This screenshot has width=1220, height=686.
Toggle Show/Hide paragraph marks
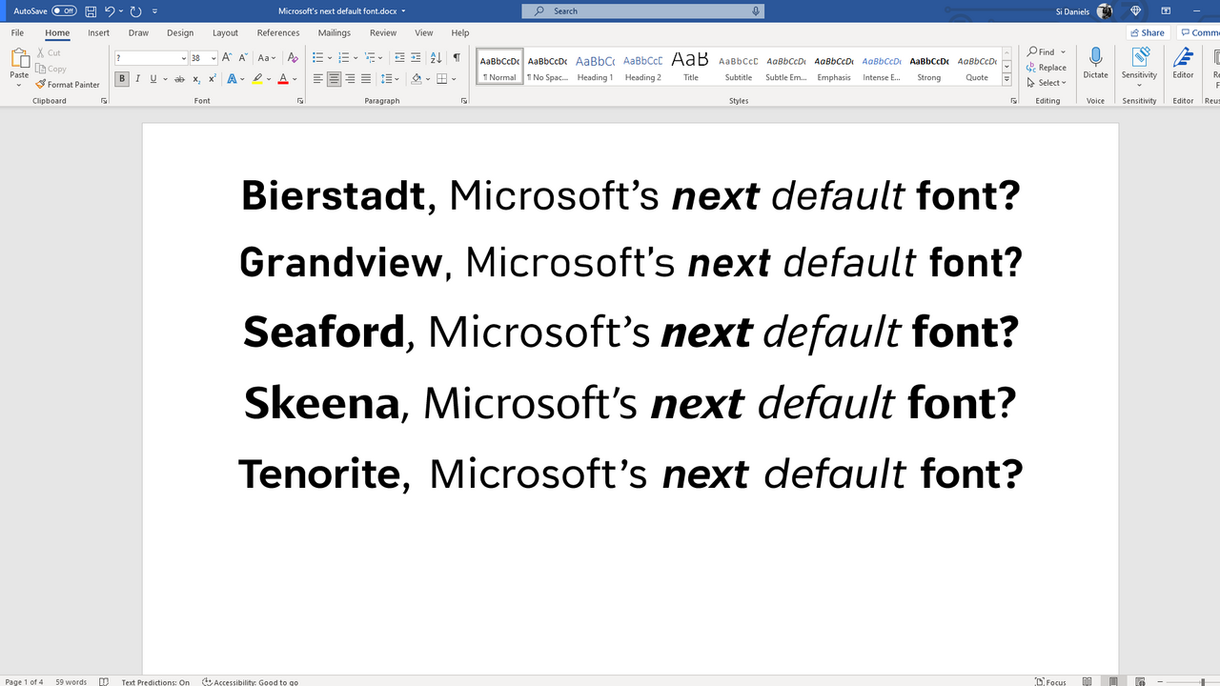pyautogui.click(x=457, y=58)
